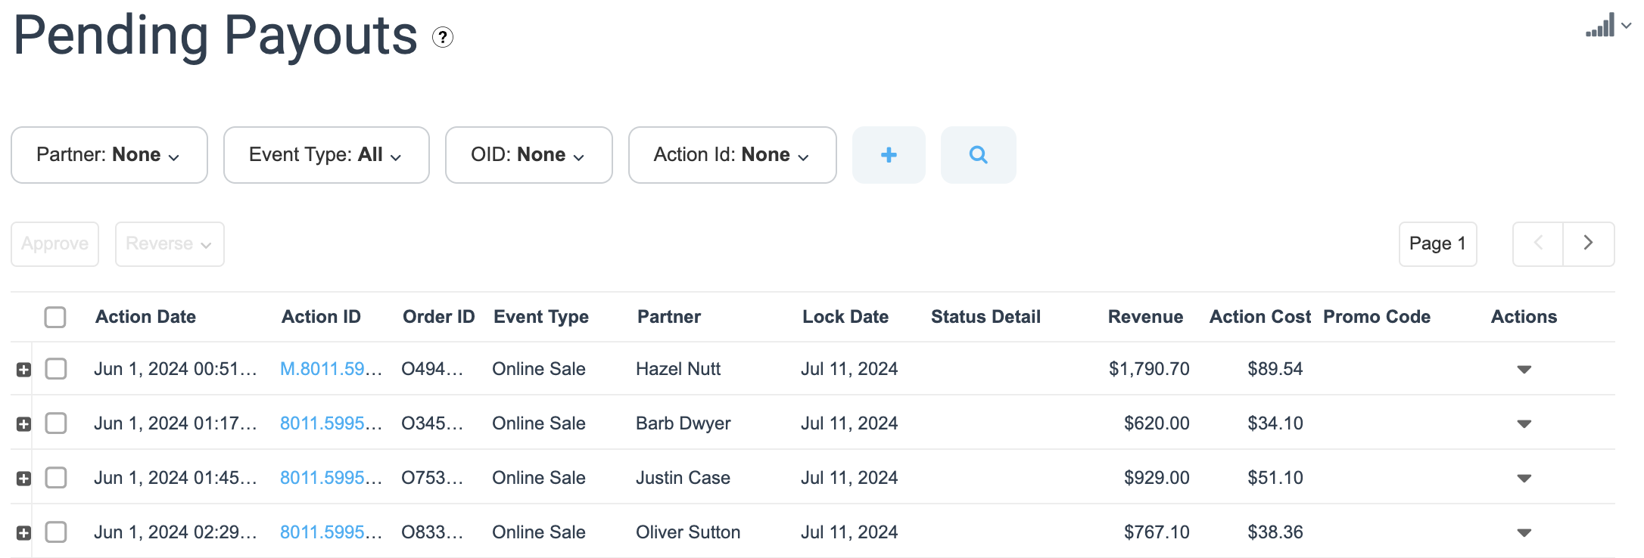This screenshot has height=558, width=1644.
Task: Sort by Action Cost column header
Action: point(1259,317)
